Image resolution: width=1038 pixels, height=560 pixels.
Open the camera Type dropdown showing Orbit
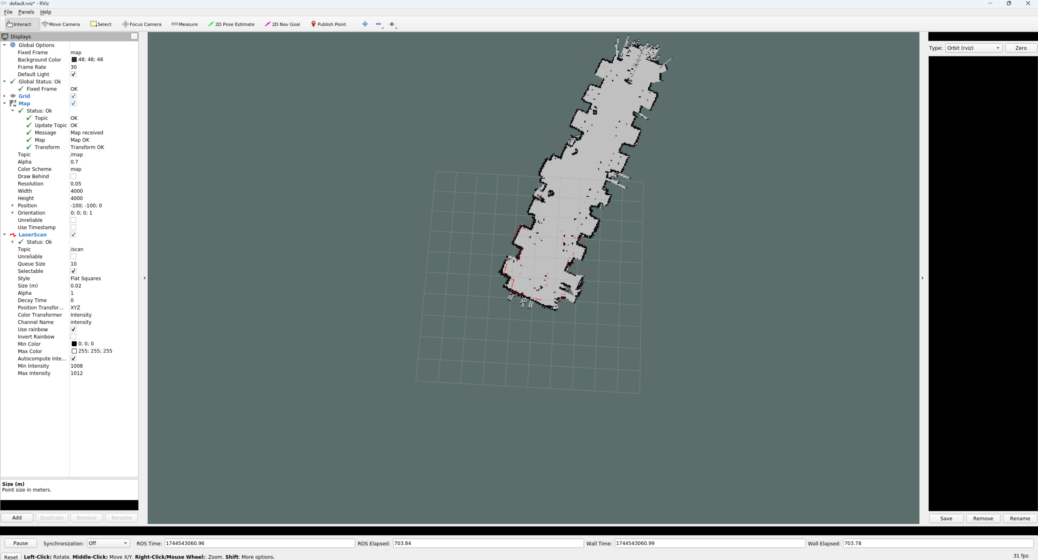[x=973, y=47]
